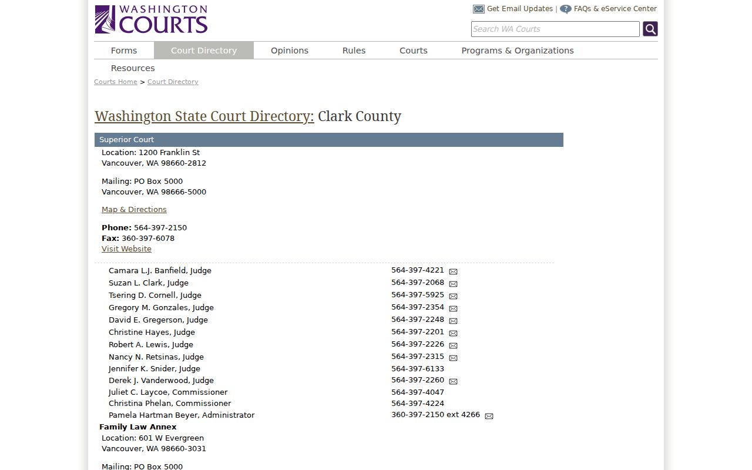Click Christina Phelan, Commissioner entry
This screenshot has height=470, width=752.
170,404
